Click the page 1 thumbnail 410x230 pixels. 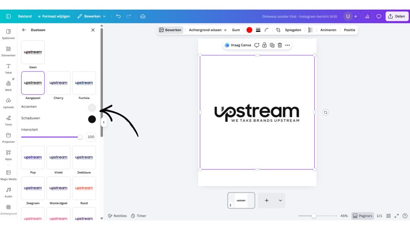click(x=241, y=200)
